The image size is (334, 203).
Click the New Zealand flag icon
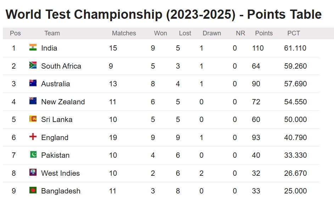tap(33, 101)
